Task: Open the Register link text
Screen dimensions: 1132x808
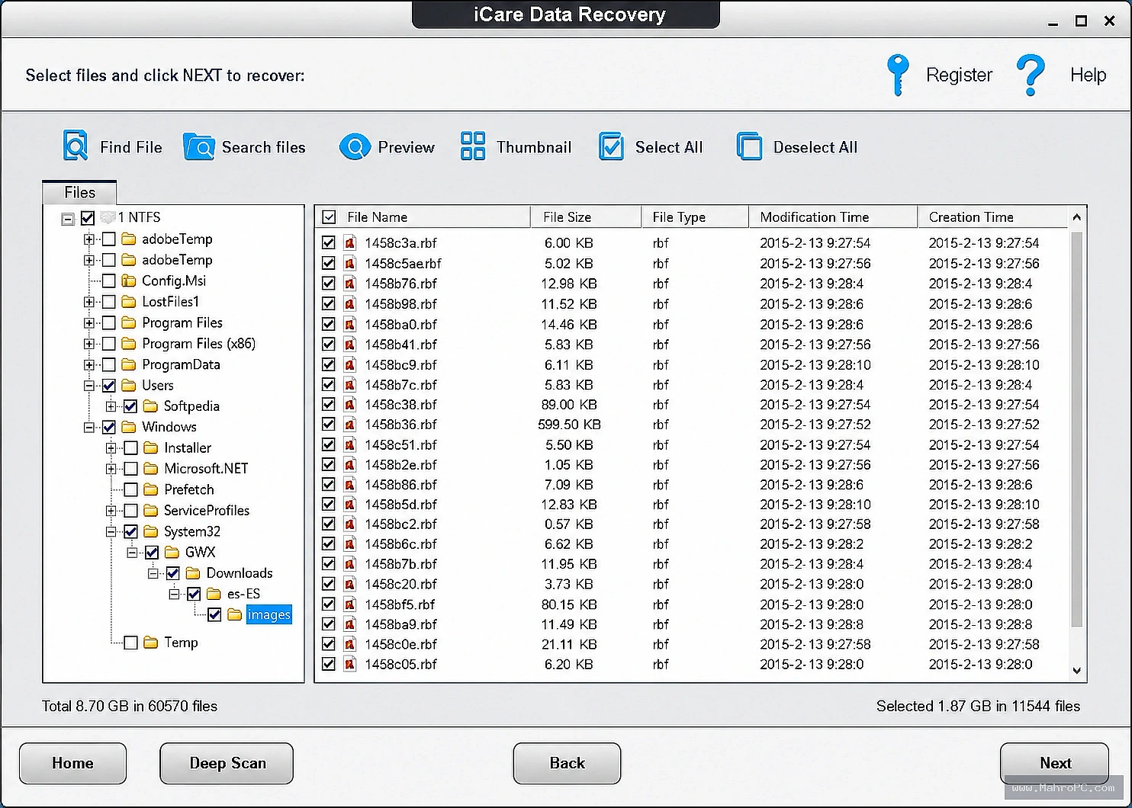Action: click(x=959, y=75)
